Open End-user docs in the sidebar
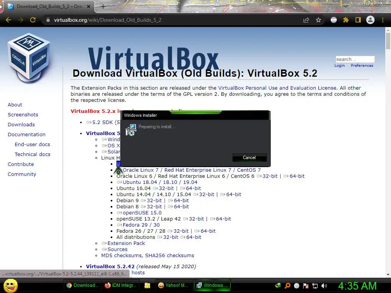This screenshot has width=391, height=293. 32,145
